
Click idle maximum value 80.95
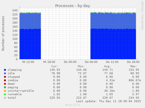tap(135, 73)
